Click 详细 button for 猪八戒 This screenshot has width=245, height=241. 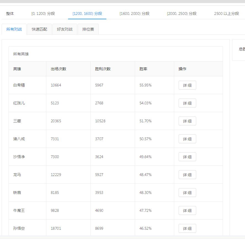point(187,139)
